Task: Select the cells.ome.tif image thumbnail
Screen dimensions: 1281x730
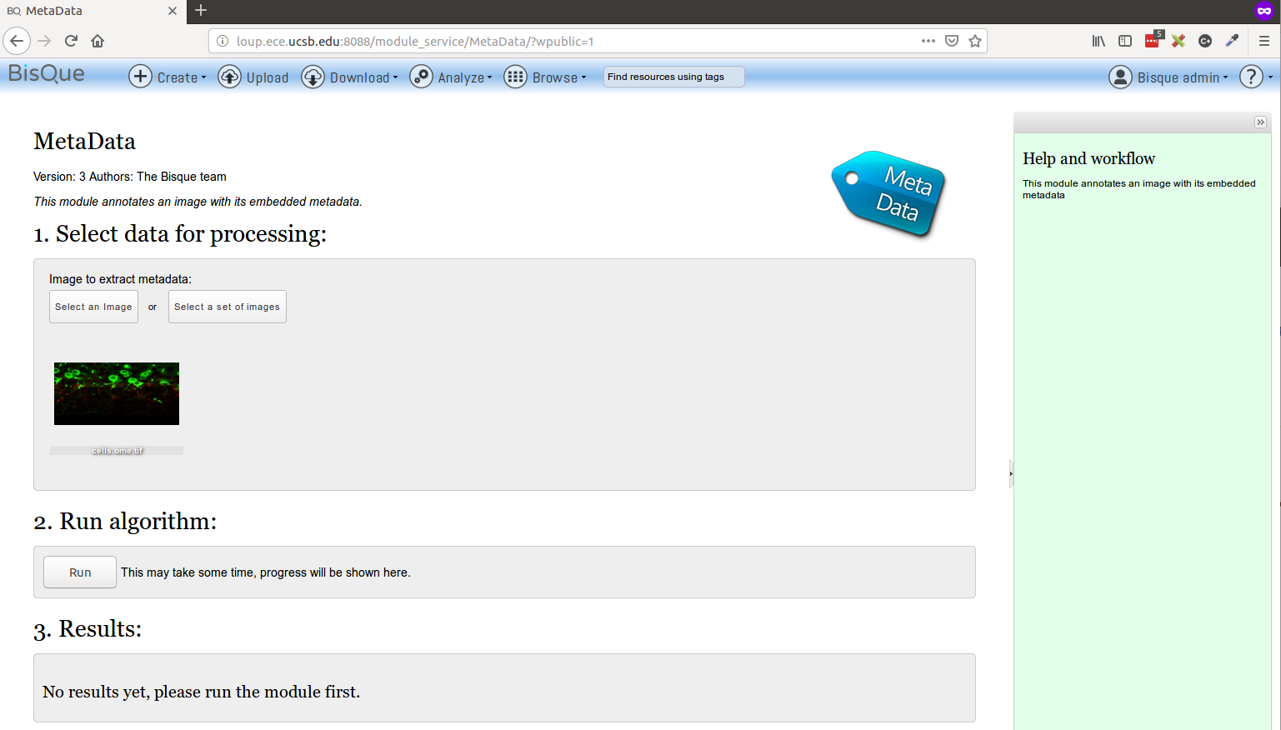Action: 117,393
